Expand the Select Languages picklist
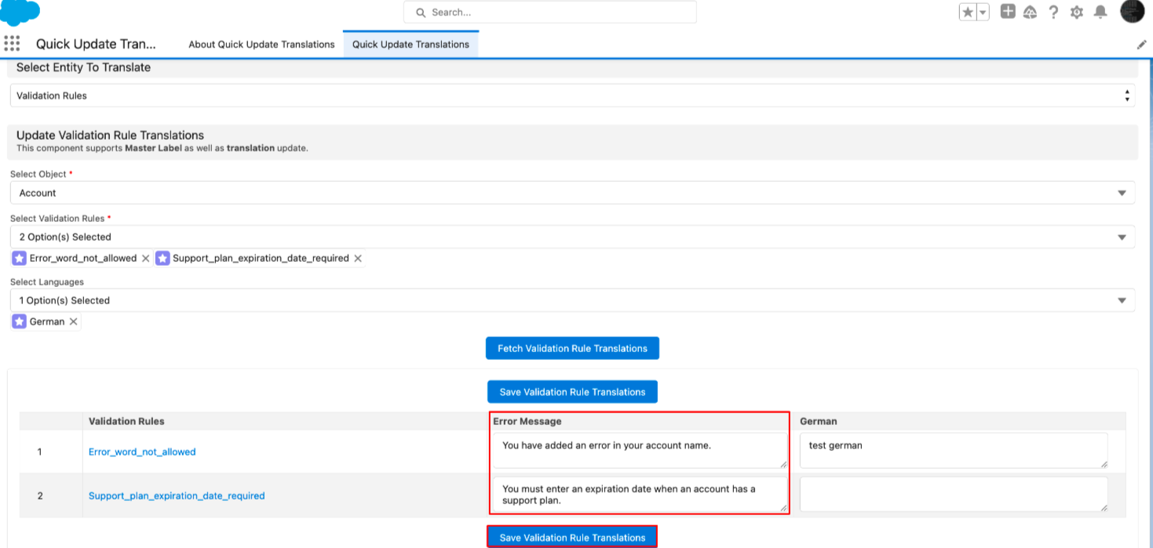Viewport: 1153px width, 548px height. (x=572, y=300)
